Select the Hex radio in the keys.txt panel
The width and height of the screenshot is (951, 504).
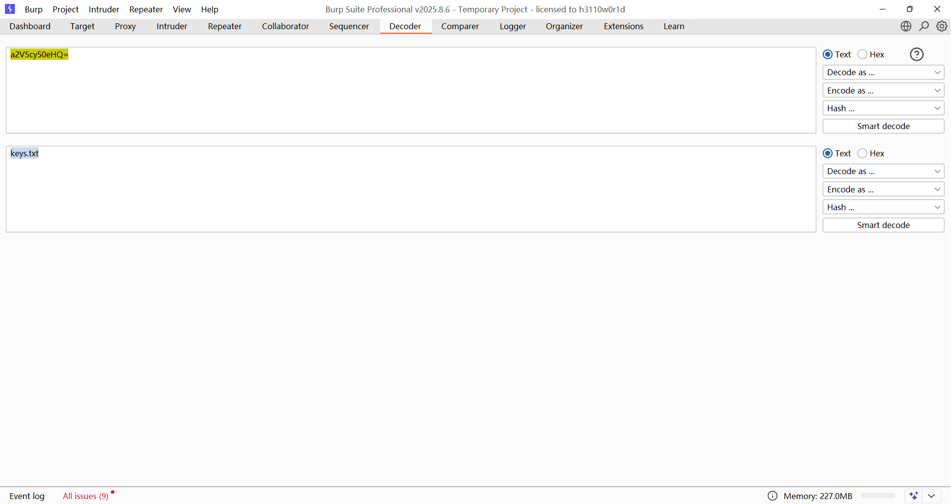point(862,153)
